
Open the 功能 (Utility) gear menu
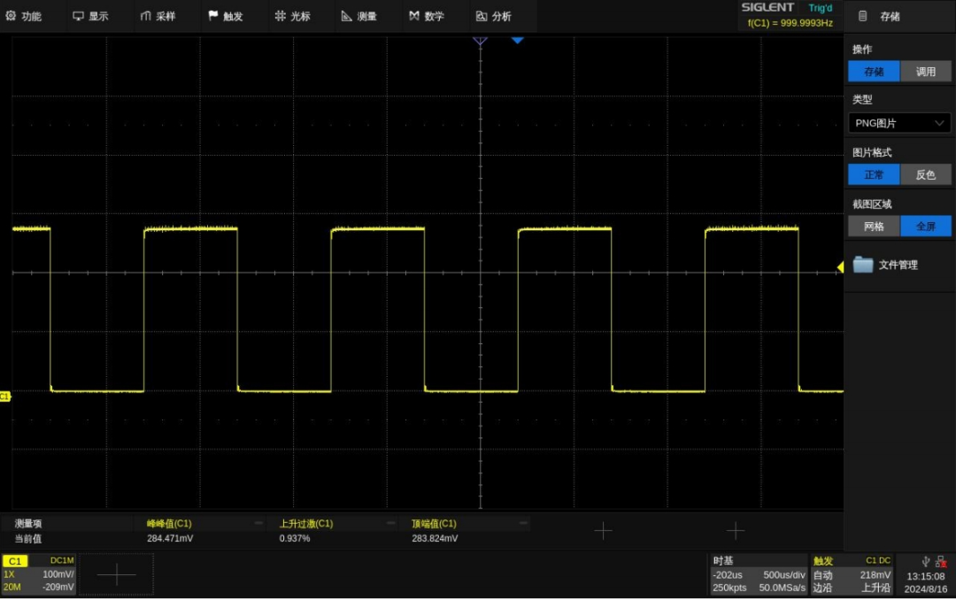click(24, 17)
